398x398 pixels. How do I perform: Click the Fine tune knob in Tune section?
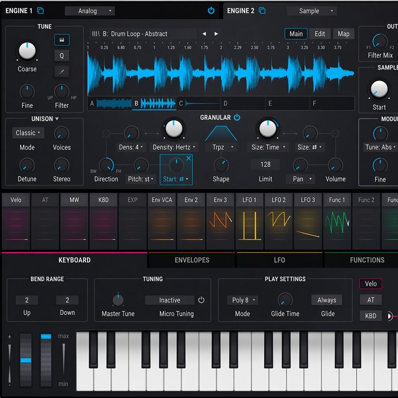(x=27, y=91)
